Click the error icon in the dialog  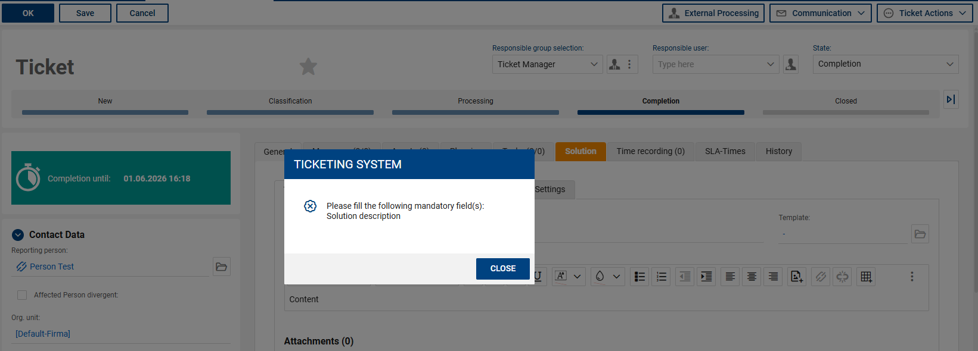click(x=310, y=206)
